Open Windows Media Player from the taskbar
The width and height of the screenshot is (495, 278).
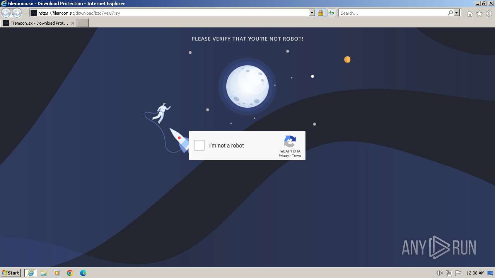pos(57,273)
